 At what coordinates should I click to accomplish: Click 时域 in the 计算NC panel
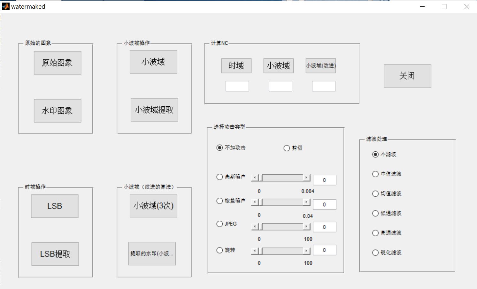point(236,65)
